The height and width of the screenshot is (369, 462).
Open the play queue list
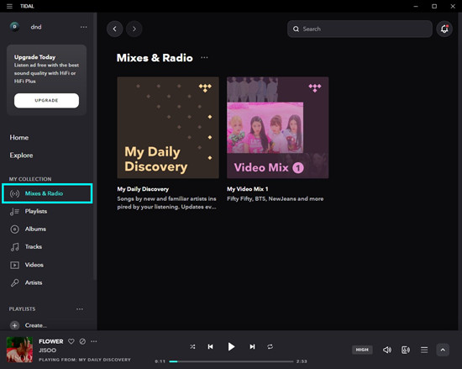[424, 350]
